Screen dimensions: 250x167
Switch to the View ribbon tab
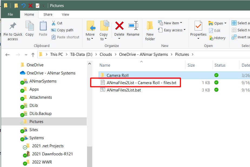(65, 15)
